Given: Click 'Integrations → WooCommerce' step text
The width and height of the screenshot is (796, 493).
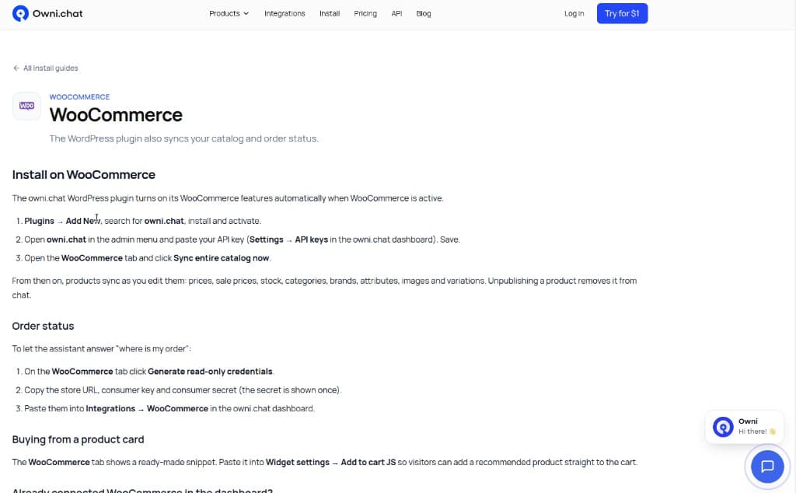Looking at the screenshot, I should [147, 409].
